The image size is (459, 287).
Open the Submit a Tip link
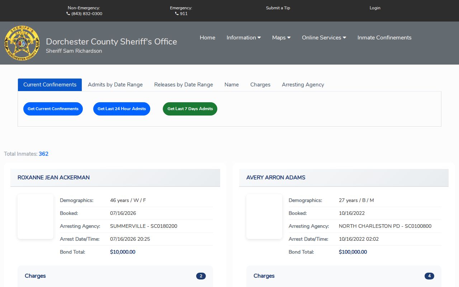(x=278, y=8)
